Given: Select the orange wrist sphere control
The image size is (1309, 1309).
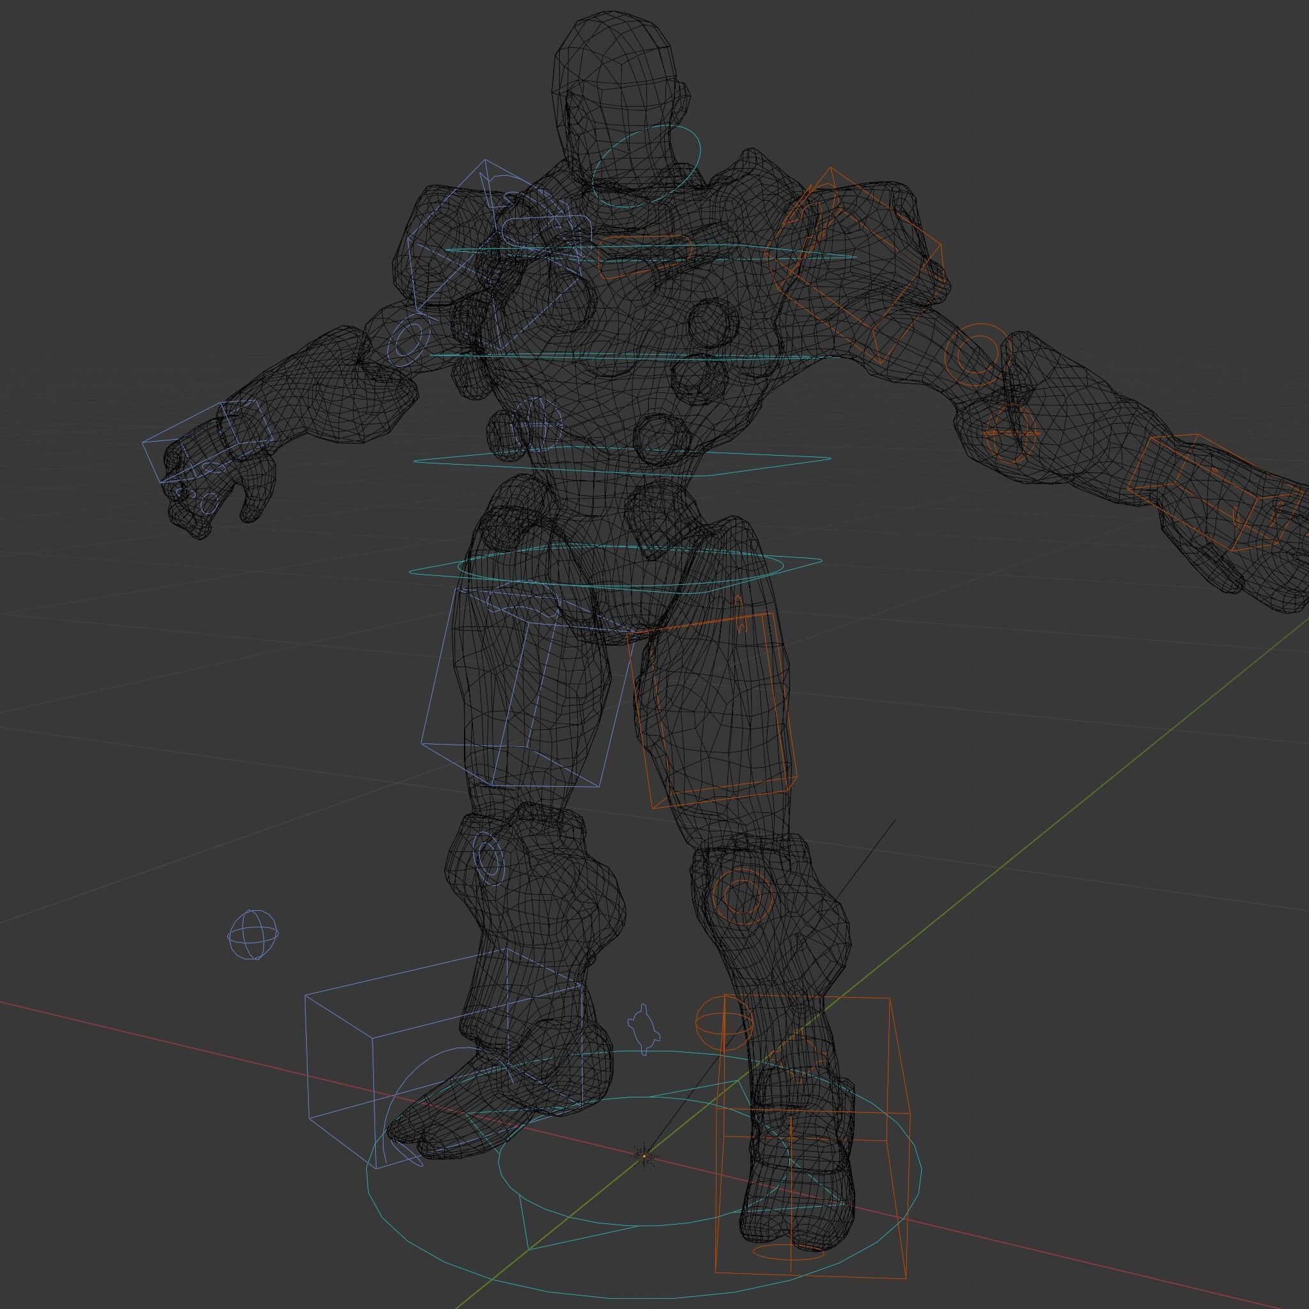Looking at the screenshot, I should click(1011, 432).
